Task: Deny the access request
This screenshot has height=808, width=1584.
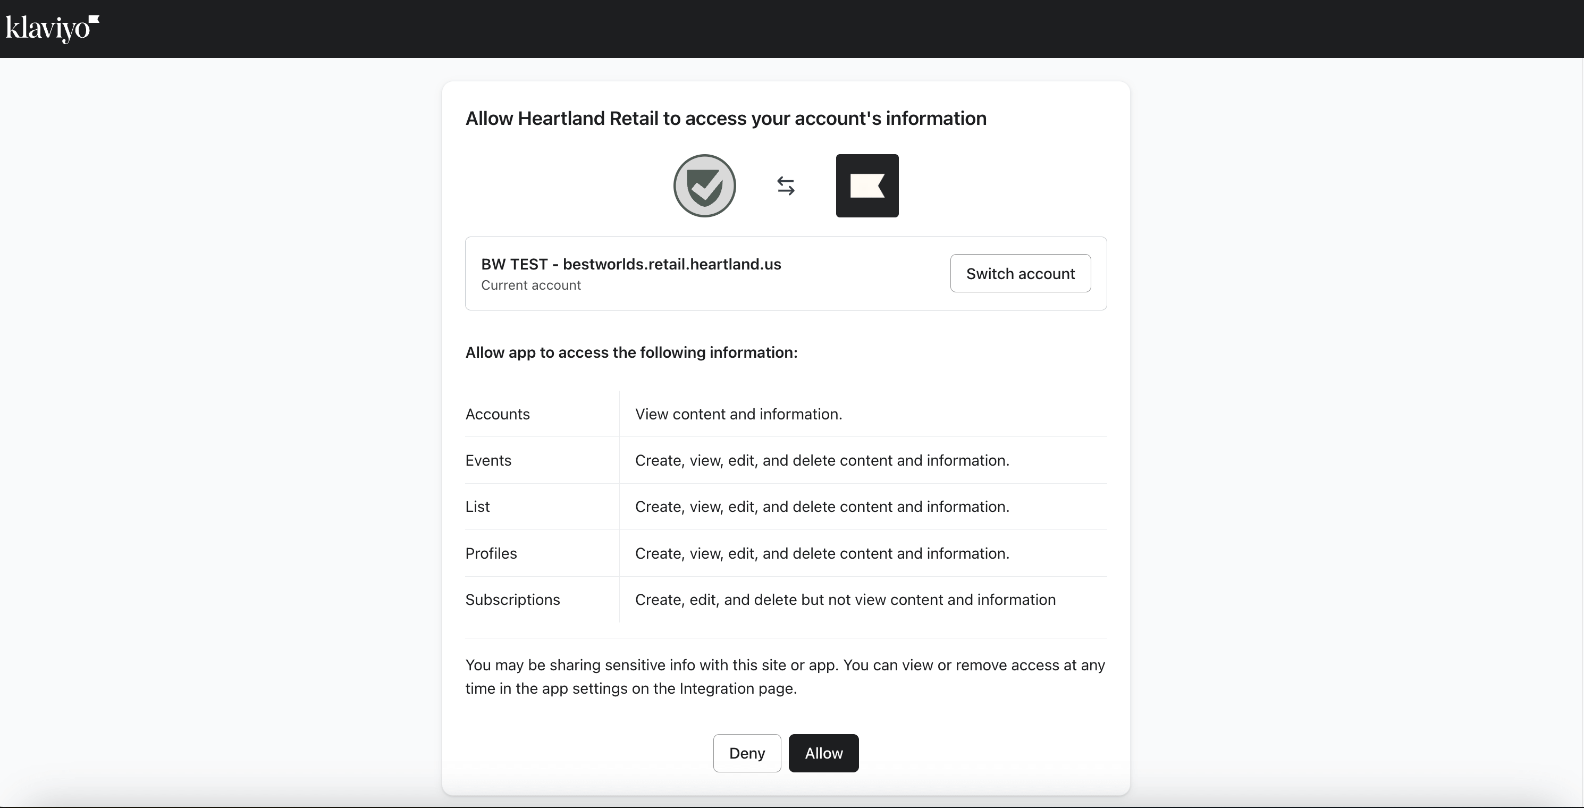Action: coord(746,753)
